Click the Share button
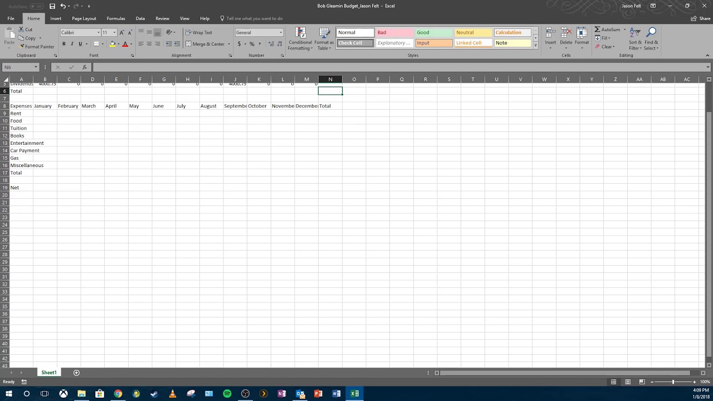The width and height of the screenshot is (713, 401). pyautogui.click(x=701, y=18)
